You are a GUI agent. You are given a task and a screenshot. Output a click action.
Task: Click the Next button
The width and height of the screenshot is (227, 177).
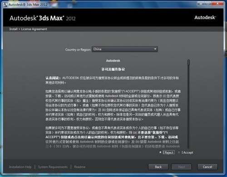click(182, 167)
